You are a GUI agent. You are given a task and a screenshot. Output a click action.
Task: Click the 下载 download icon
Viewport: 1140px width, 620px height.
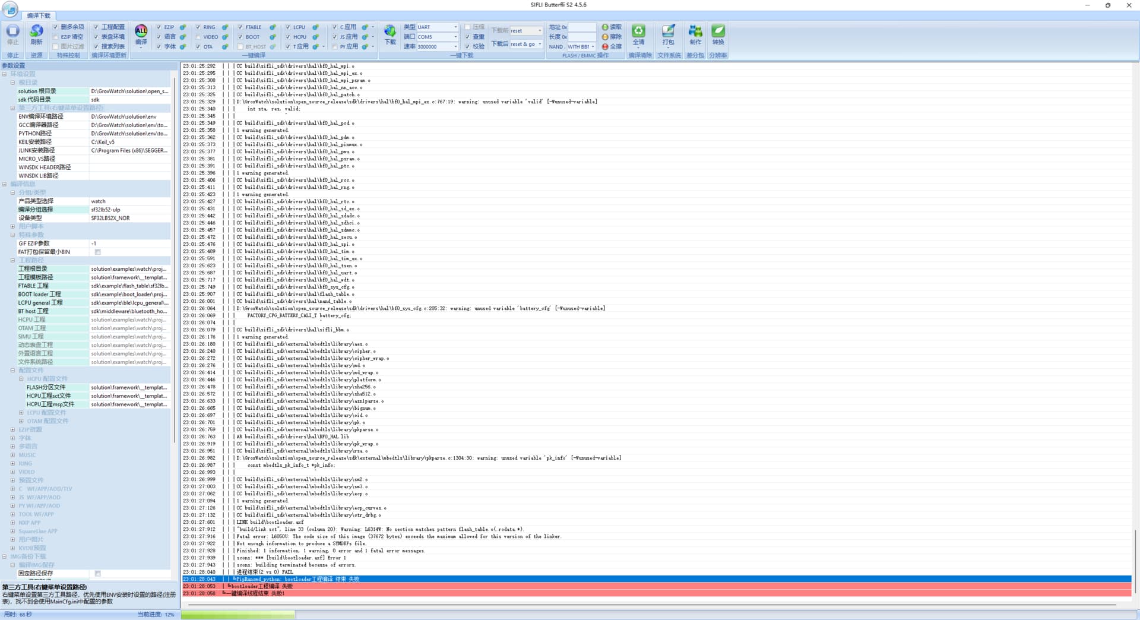(389, 34)
